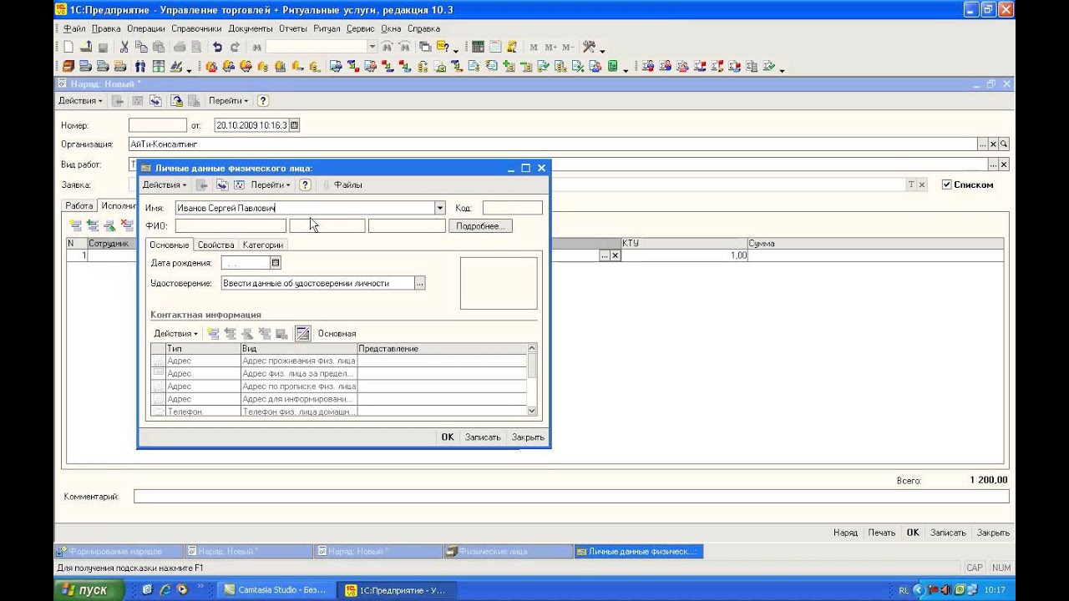
Task: Click into the Комментарий input field
Action: click(x=571, y=497)
